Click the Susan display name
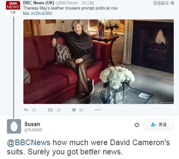The width and height of the screenshot is (179, 159). 32,124
